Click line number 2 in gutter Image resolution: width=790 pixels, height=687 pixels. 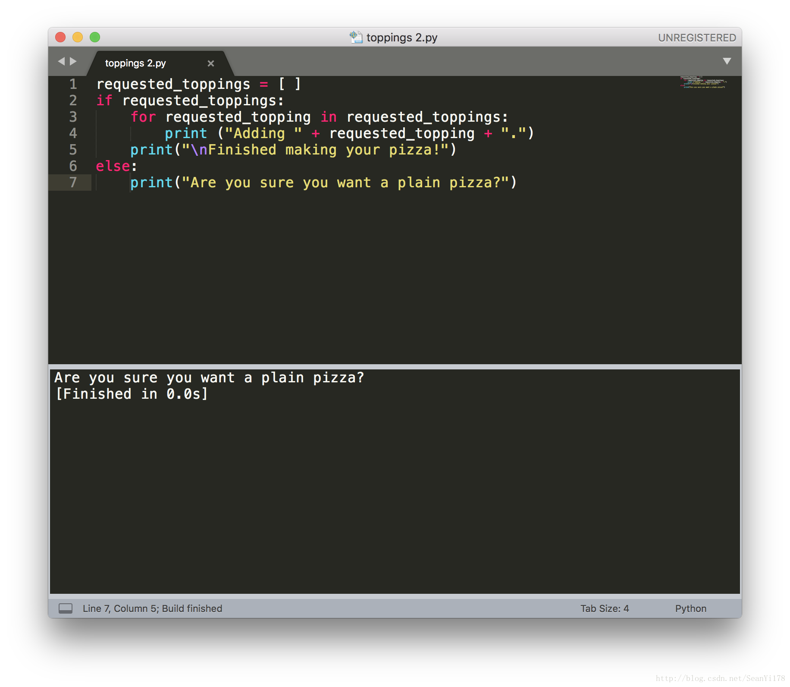(x=73, y=101)
